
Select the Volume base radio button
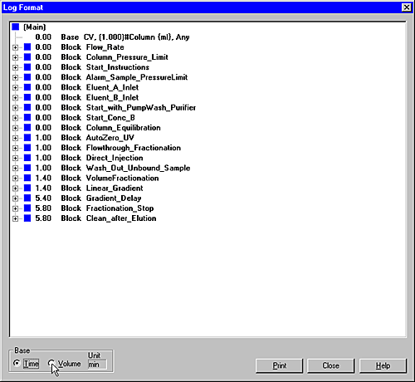(51, 363)
